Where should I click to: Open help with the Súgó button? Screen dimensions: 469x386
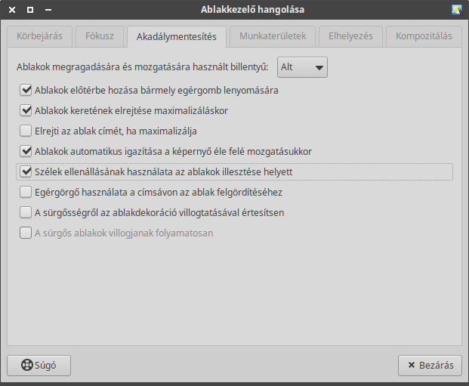click(39, 366)
